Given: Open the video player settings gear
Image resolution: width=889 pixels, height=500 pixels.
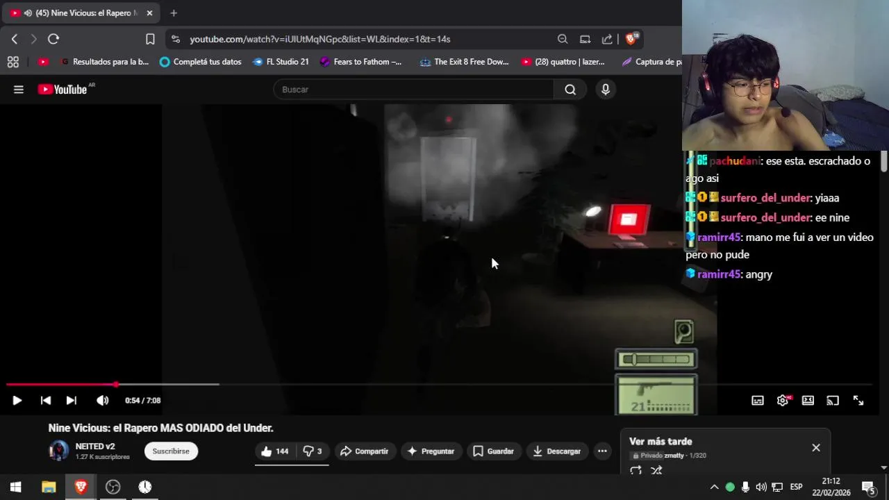Looking at the screenshot, I should (x=783, y=401).
